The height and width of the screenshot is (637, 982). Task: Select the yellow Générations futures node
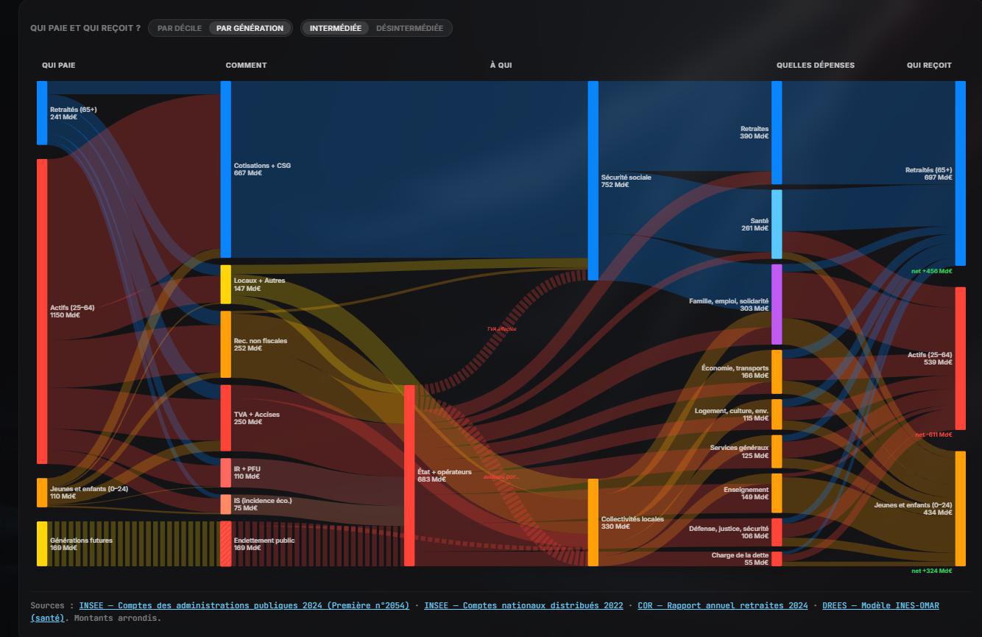(x=42, y=543)
